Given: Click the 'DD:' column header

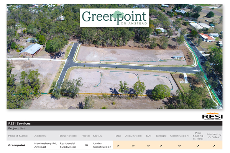Looking at the screenshot, I should point(118,136).
